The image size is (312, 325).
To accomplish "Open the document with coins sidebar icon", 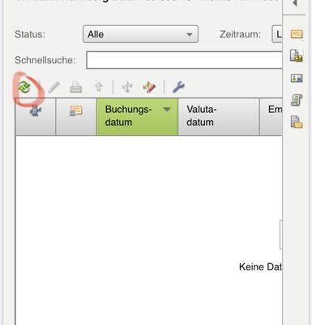I will tap(297, 56).
